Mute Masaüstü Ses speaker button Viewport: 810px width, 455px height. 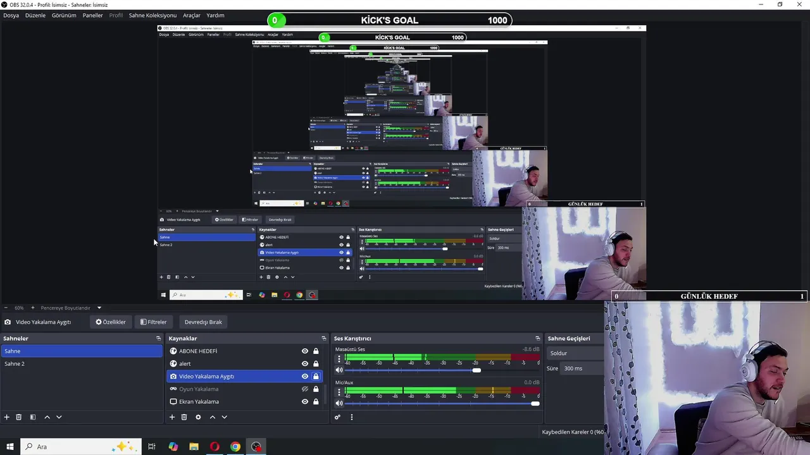(339, 370)
